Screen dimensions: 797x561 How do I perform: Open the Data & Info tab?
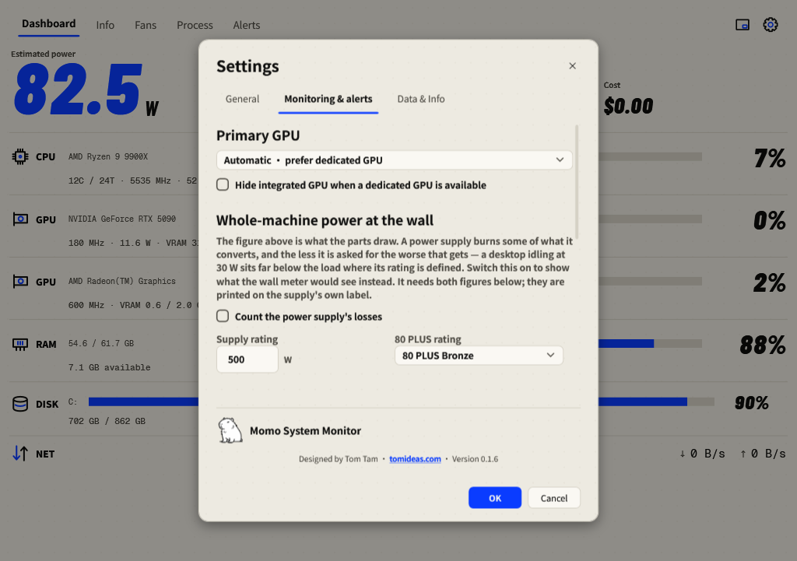point(421,99)
